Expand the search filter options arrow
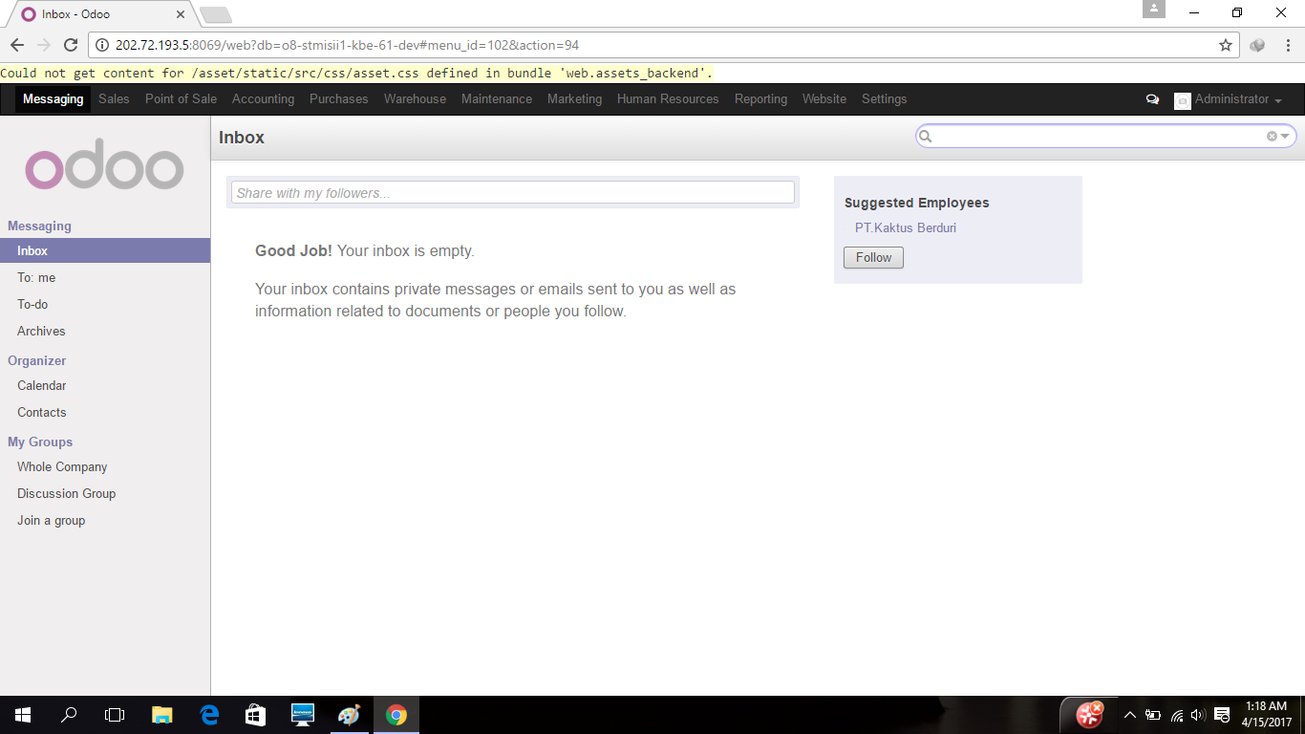The image size is (1305, 734). (x=1283, y=136)
